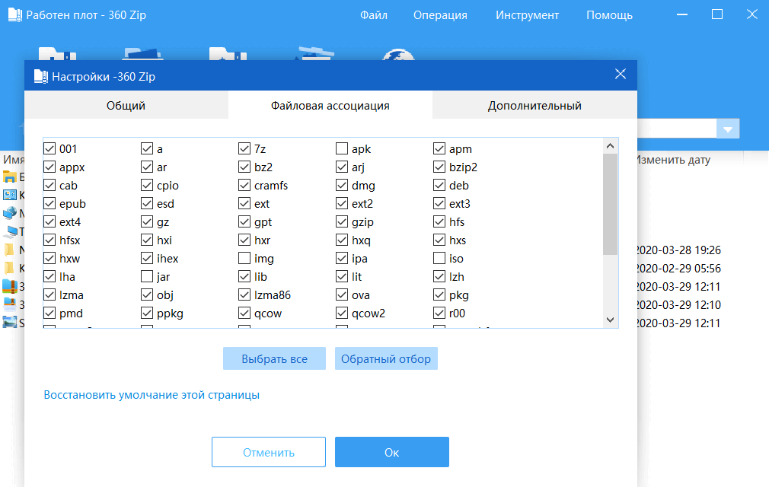Viewport: 769px width, 487px height.
Task: Uncheck the lzma file type
Action: point(49,295)
